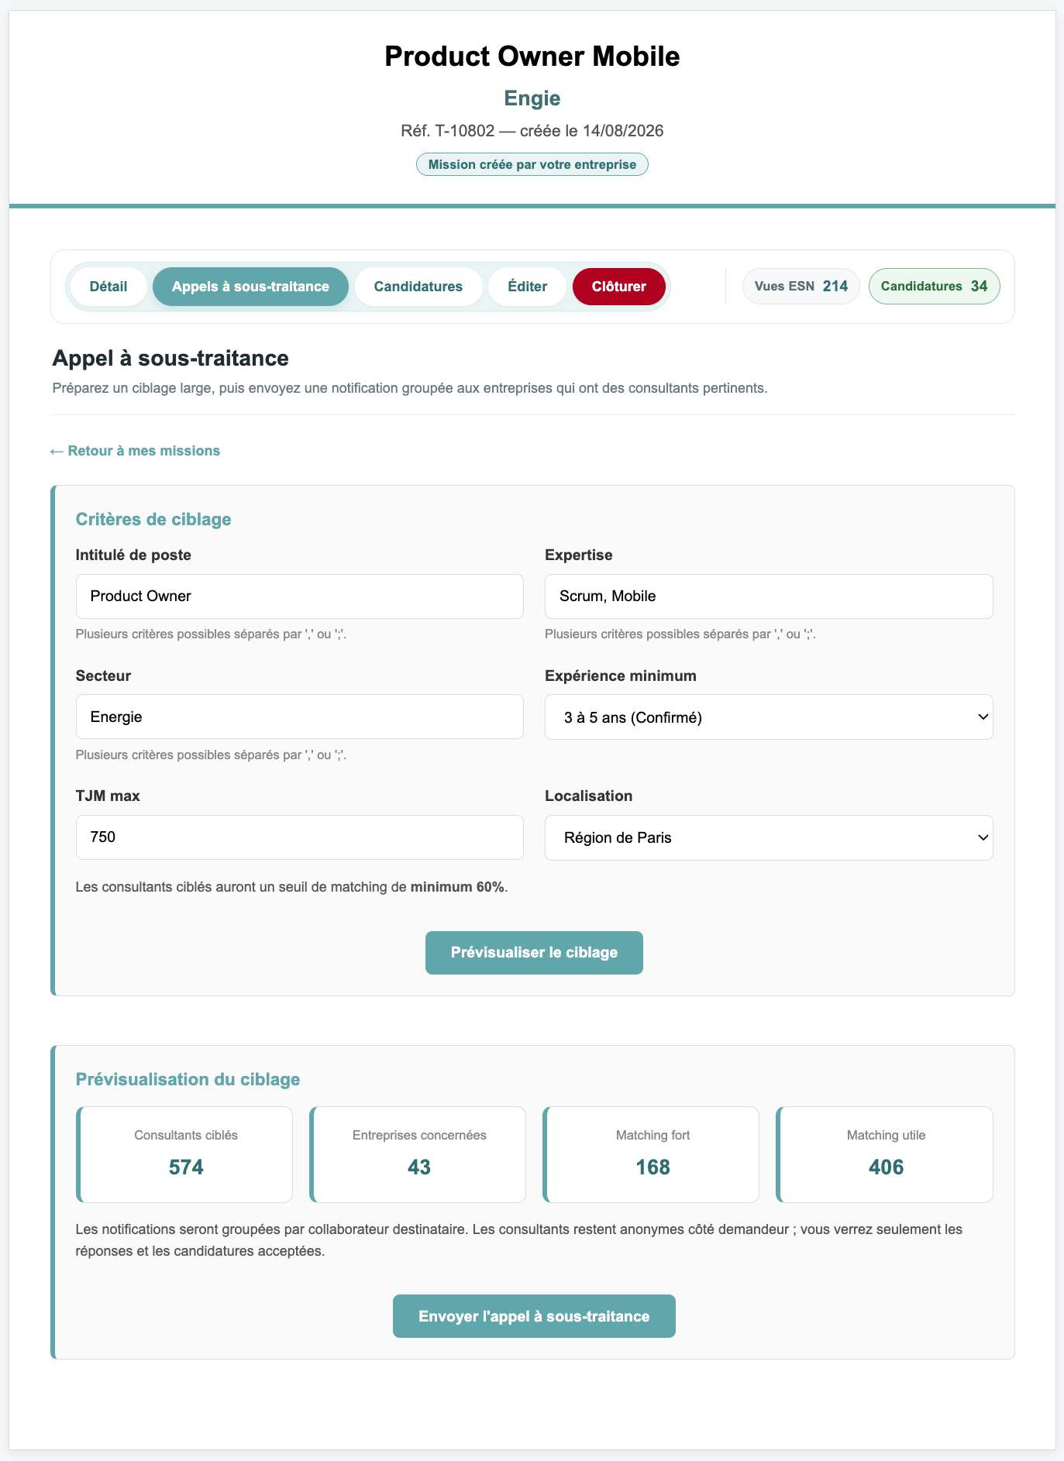Click the Critères de ciblage heading
The image size is (1064, 1461).
(x=153, y=519)
